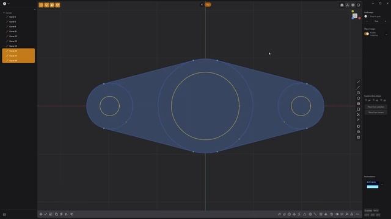Screen dimensions: 391x219
Task: Open the dropdown arrow beside app menu icon
Action: tap(9, 4)
